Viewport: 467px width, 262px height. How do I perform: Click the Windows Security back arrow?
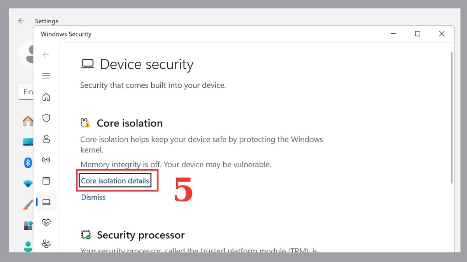pyautogui.click(x=46, y=55)
